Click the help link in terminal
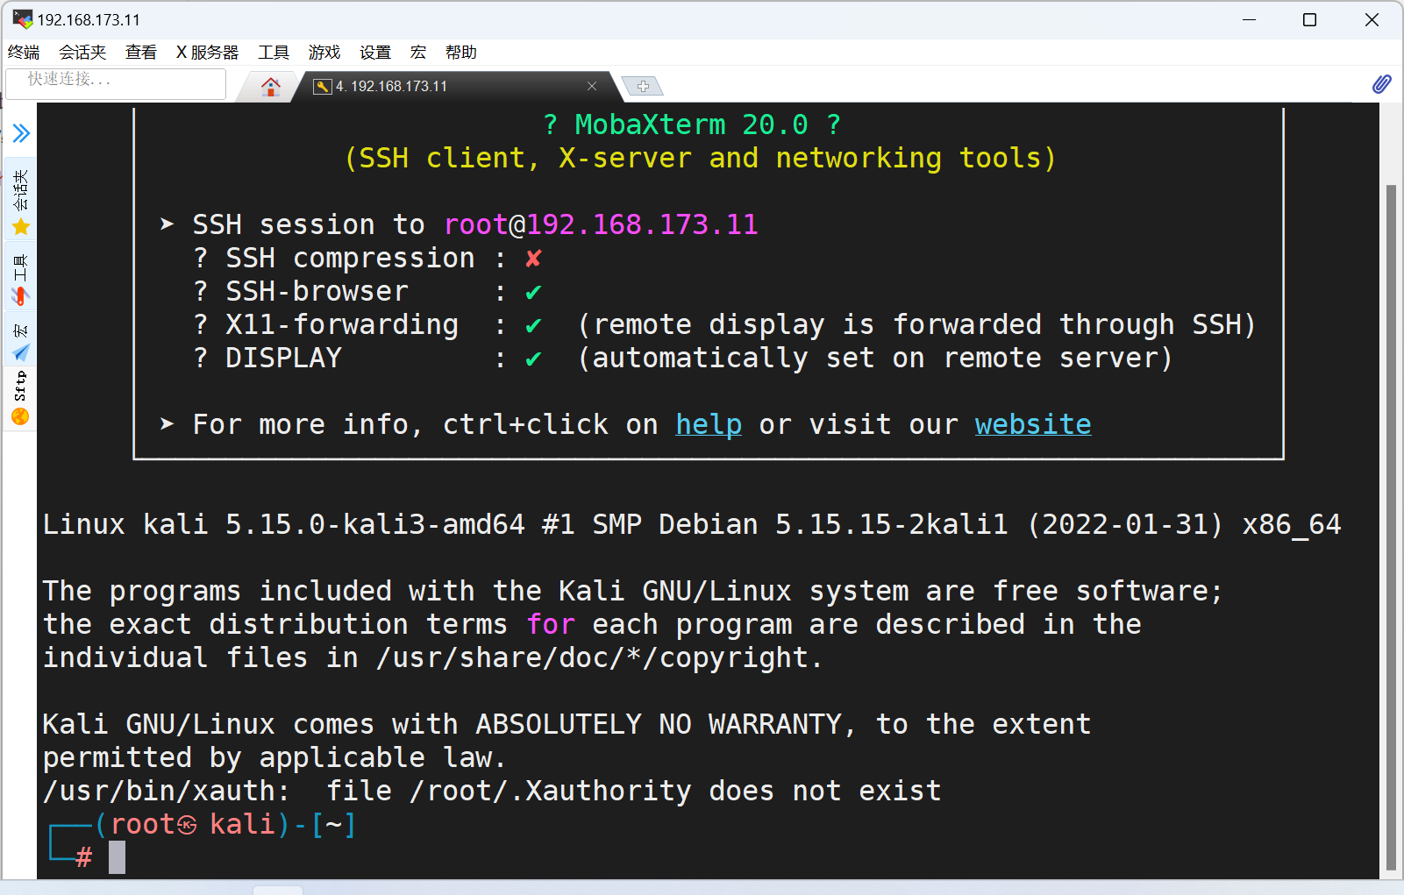Viewport: 1404px width, 895px height. coord(708,425)
